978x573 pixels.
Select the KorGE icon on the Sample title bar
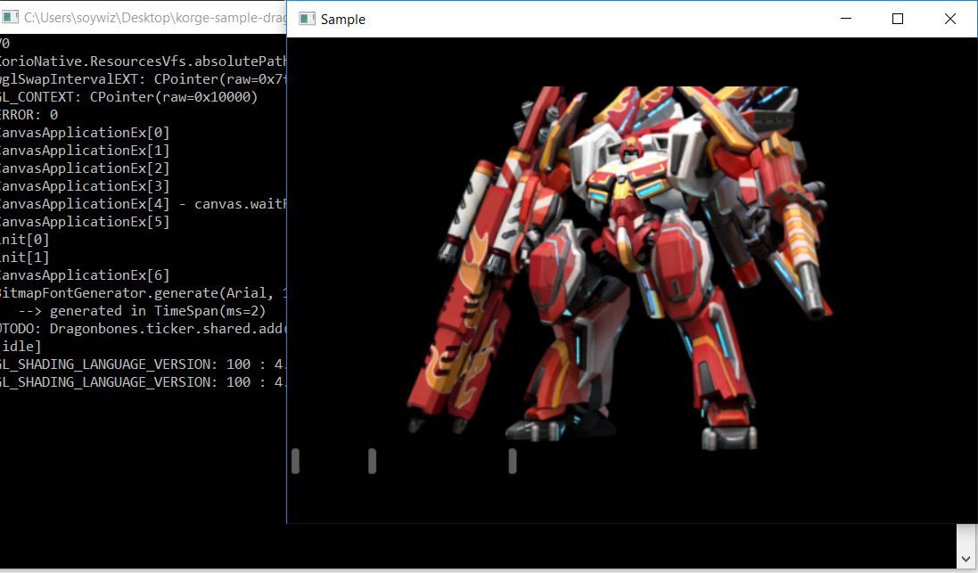pos(307,18)
